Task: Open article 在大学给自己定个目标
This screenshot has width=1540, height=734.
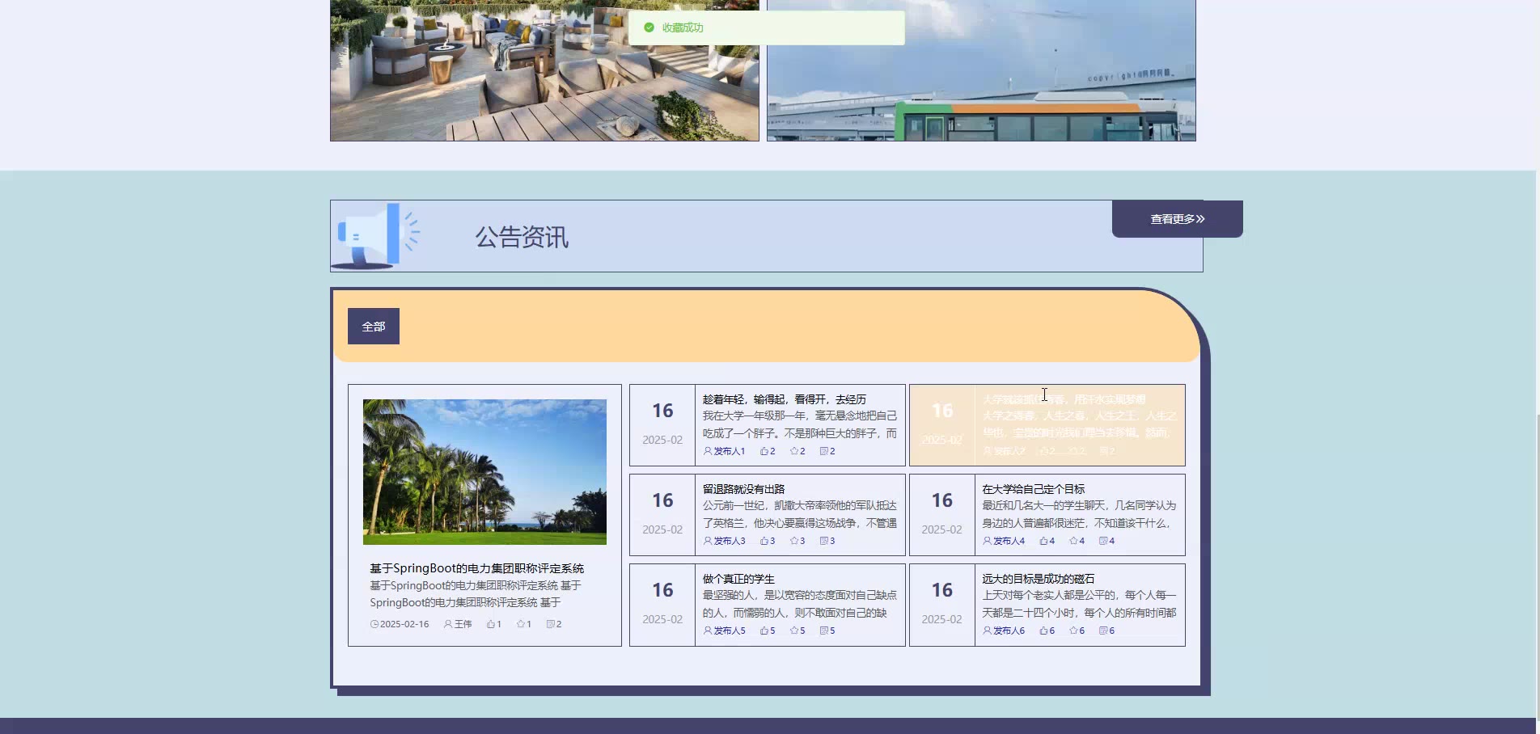Action: coord(1033,489)
